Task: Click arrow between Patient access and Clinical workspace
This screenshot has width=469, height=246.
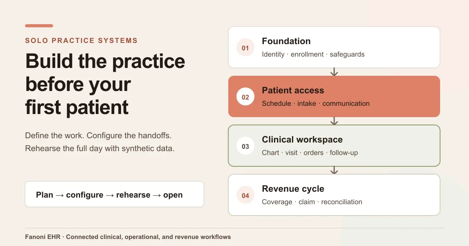Action: point(334,121)
